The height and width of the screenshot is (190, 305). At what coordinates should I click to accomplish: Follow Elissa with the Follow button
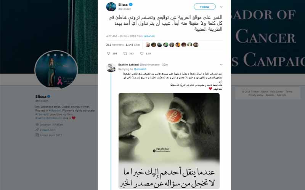205,6
